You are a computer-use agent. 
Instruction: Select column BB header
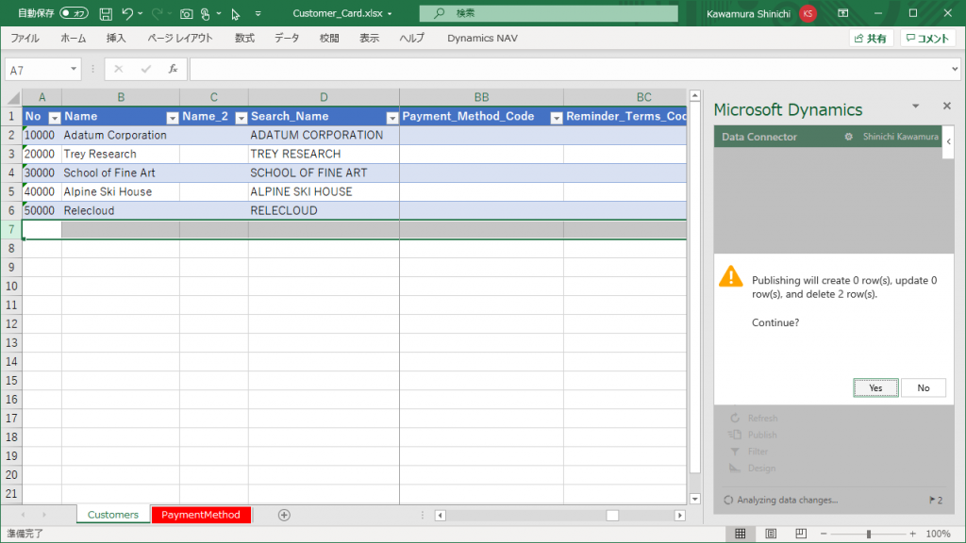[x=481, y=97]
